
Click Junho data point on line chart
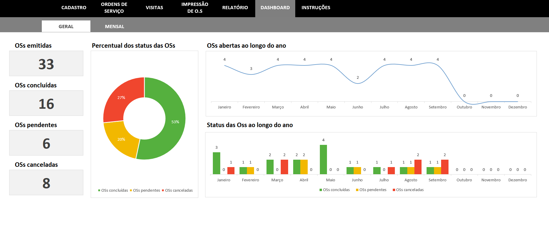coord(358,84)
